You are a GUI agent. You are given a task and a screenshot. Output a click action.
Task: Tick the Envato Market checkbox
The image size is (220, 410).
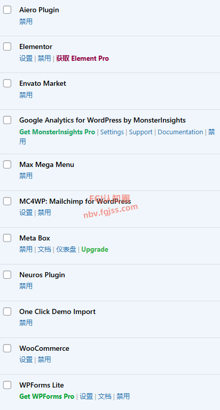tap(7, 83)
